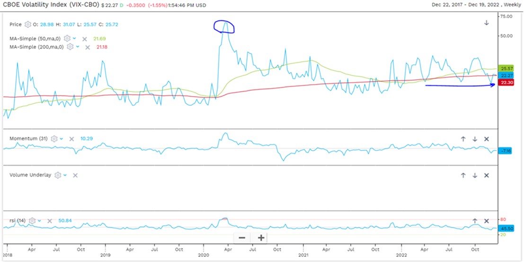The image size is (524, 262).
Task: Move price panel down with arrow
Action: (x=486, y=23)
